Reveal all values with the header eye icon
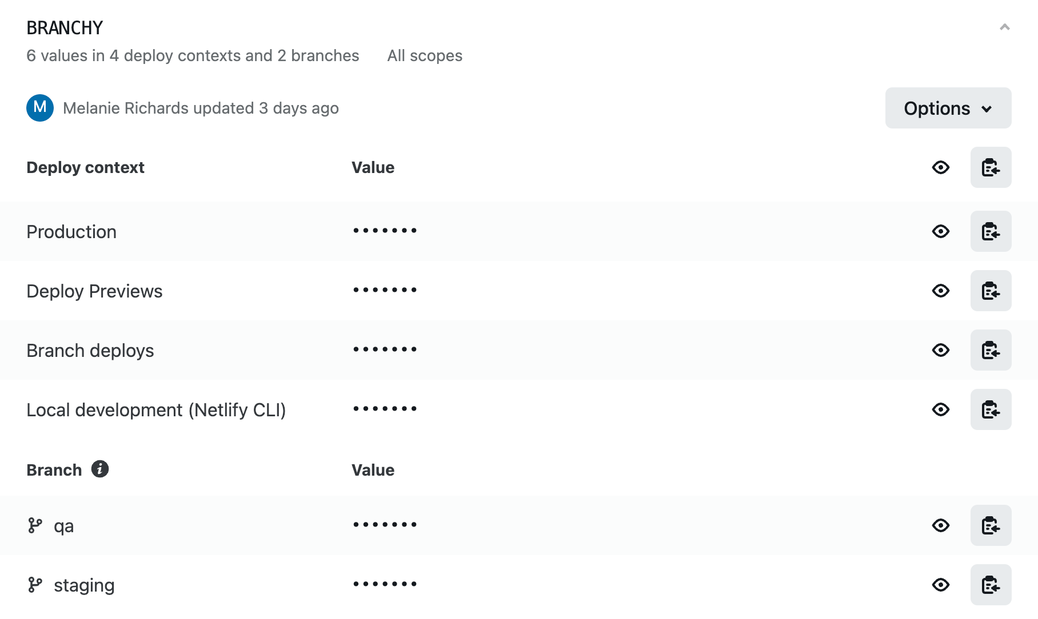This screenshot has height=619, width=1038. 941,167
